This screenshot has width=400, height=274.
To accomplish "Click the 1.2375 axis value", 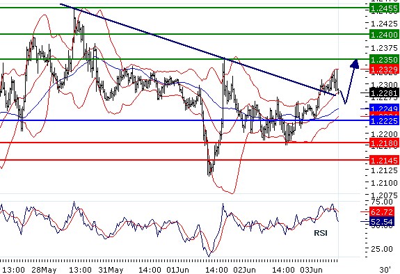I will [384, 48].
